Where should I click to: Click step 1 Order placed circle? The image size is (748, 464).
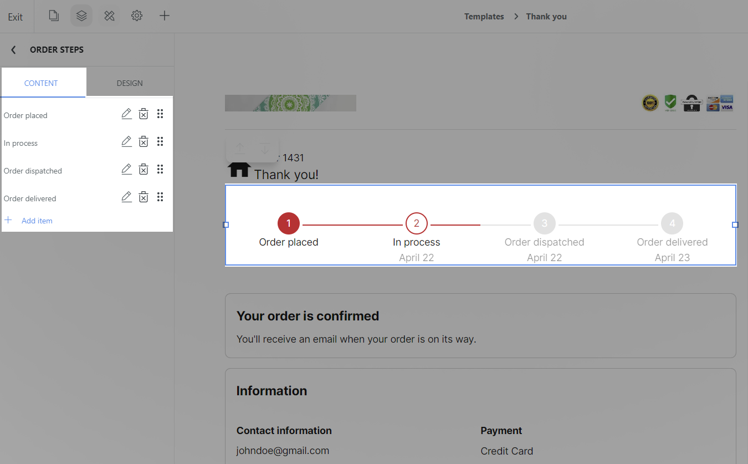[289, 224]
